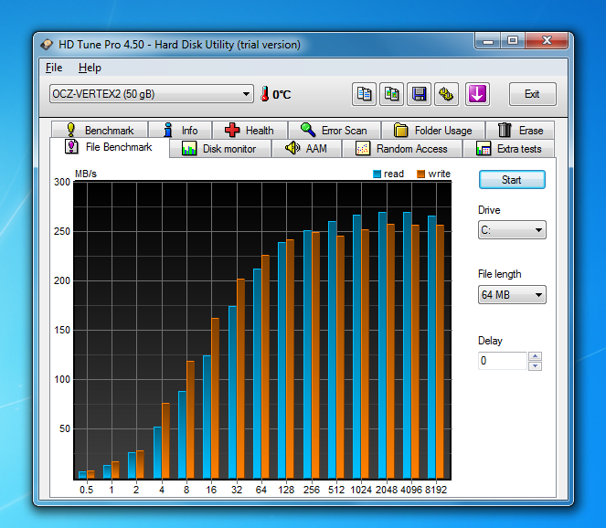Click the copy screenshot to clipboard icon
This screenshot has width=606, height=528.
pos(392,94)
